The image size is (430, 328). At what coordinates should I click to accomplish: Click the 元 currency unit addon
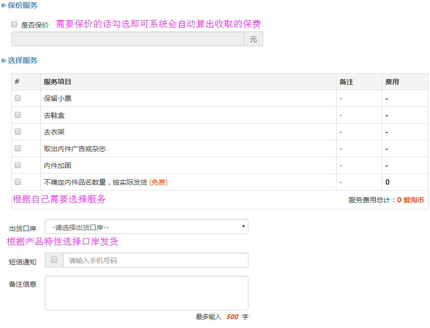[x=253, y=39]
